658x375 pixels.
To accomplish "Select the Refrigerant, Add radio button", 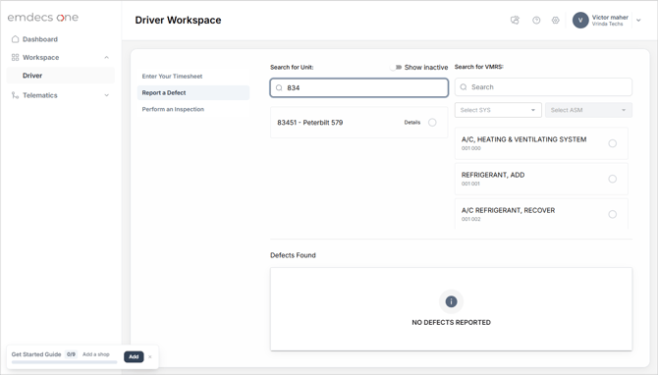I will click(613, 179).
